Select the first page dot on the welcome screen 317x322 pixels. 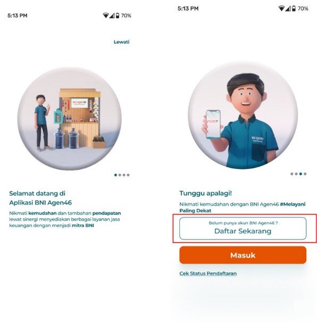pos(115,175)
